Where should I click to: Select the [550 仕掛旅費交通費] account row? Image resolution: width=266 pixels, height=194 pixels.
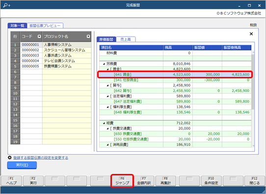(175, 140)
